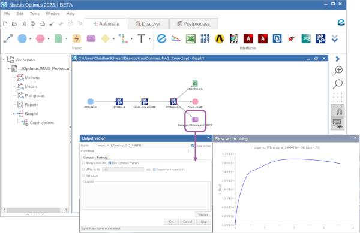Cancel the Output vector dialog
Viewport: 360px width, 233px height.
[x=187, y=222]
